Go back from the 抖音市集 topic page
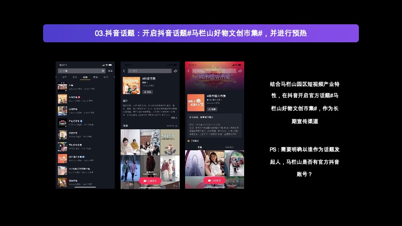Screen dimensions: 402x226 tap(124, 71)
